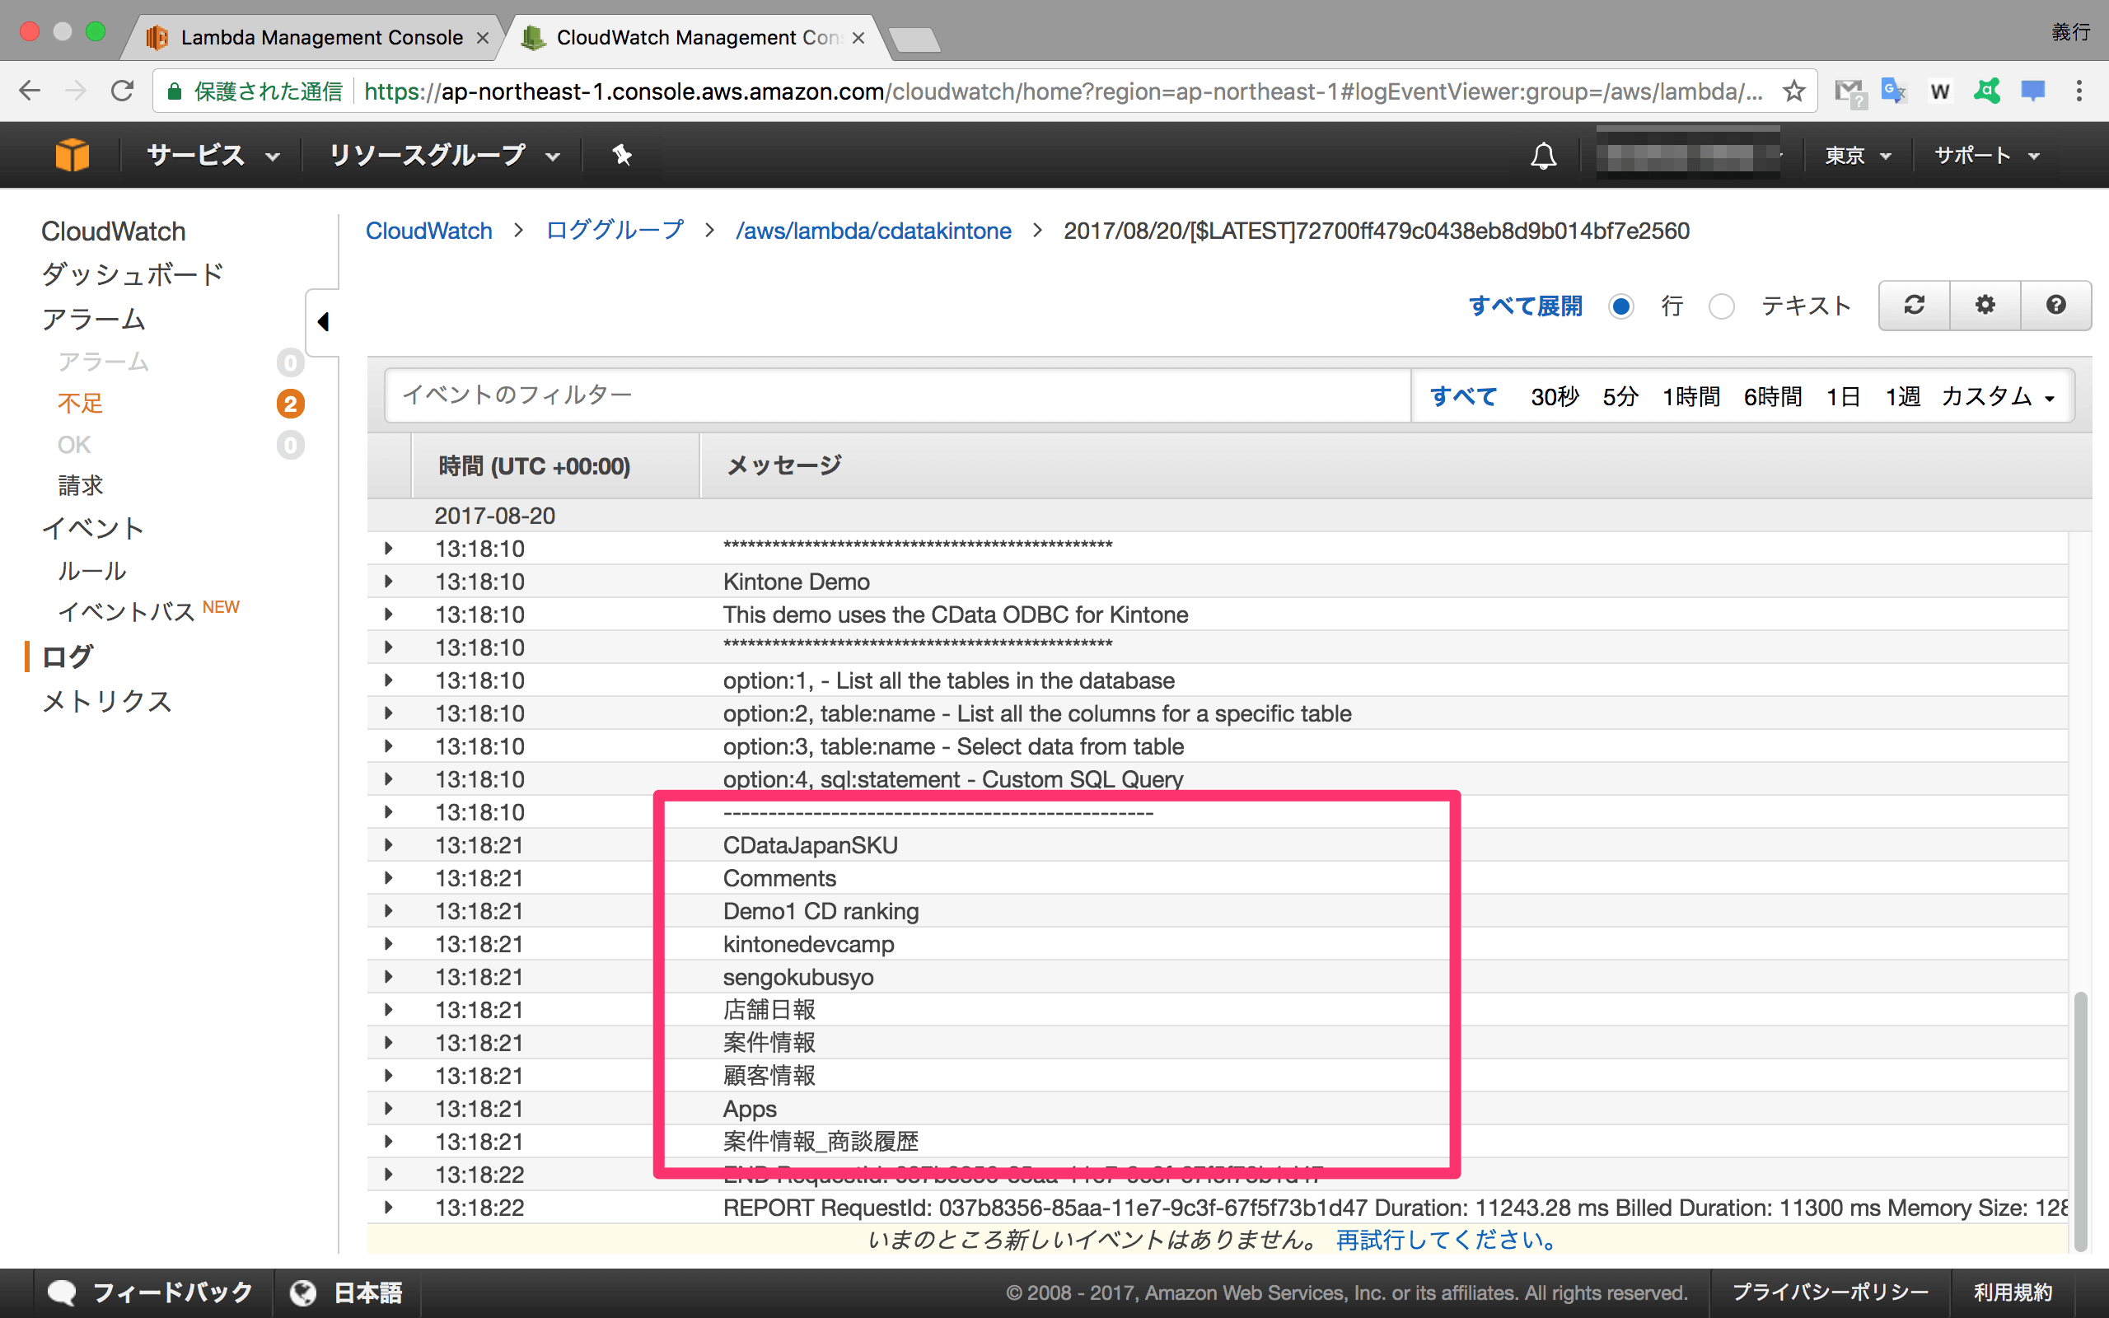Select the テキスト view radio button

(1721, 306)
